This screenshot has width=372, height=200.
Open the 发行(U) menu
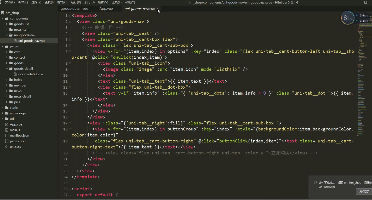(89, 2)
